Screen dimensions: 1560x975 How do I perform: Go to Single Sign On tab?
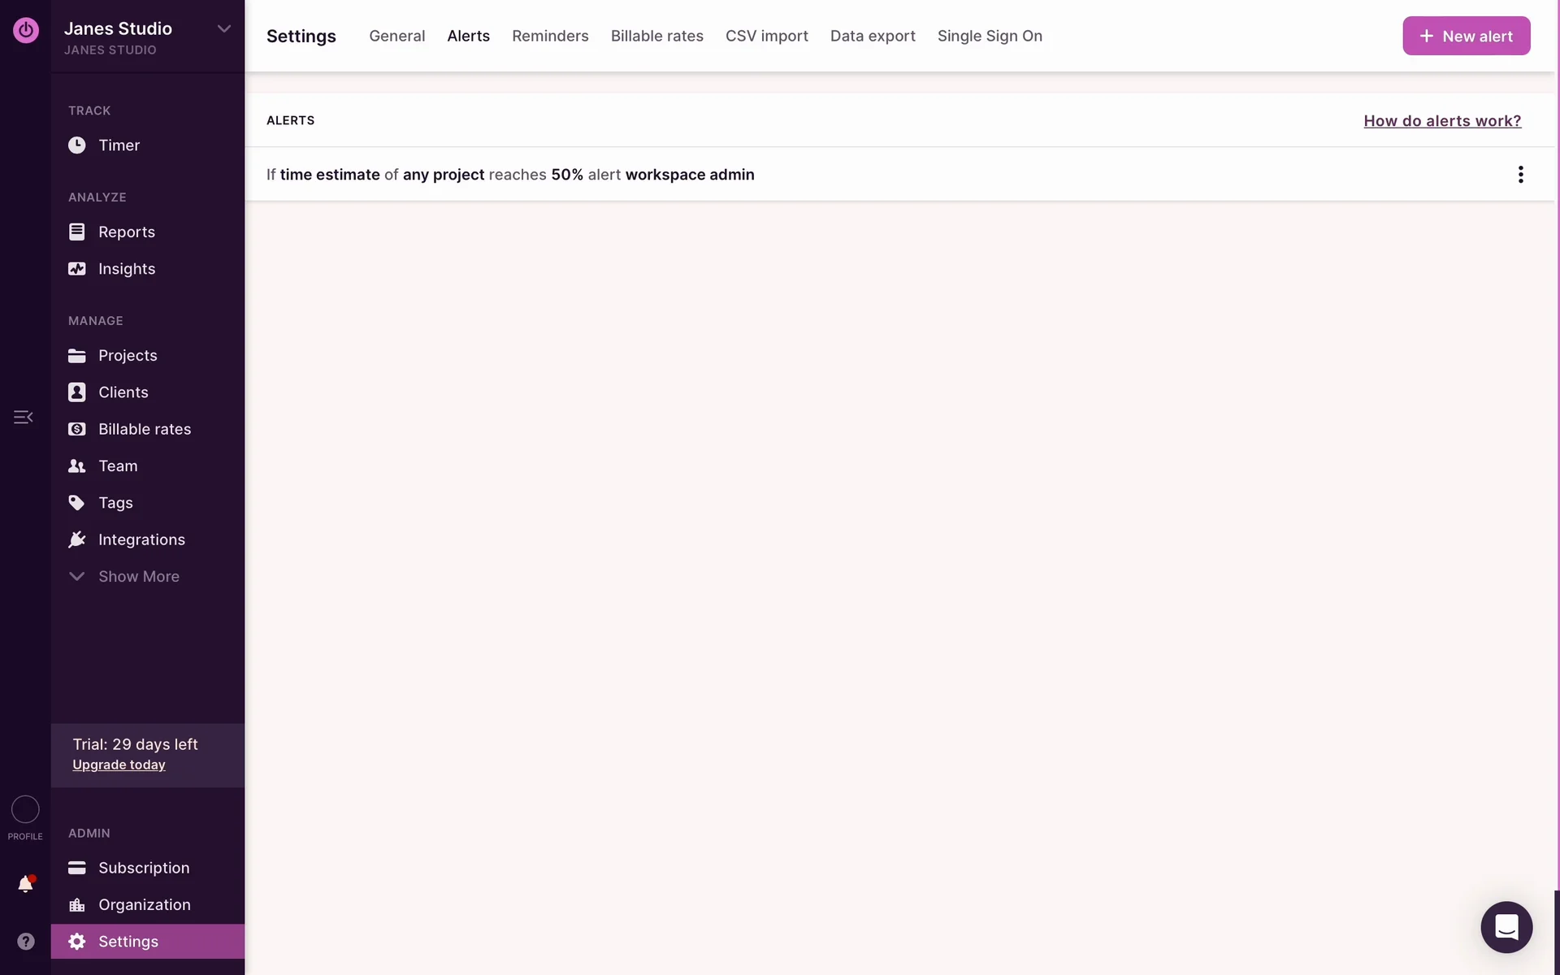989,36
